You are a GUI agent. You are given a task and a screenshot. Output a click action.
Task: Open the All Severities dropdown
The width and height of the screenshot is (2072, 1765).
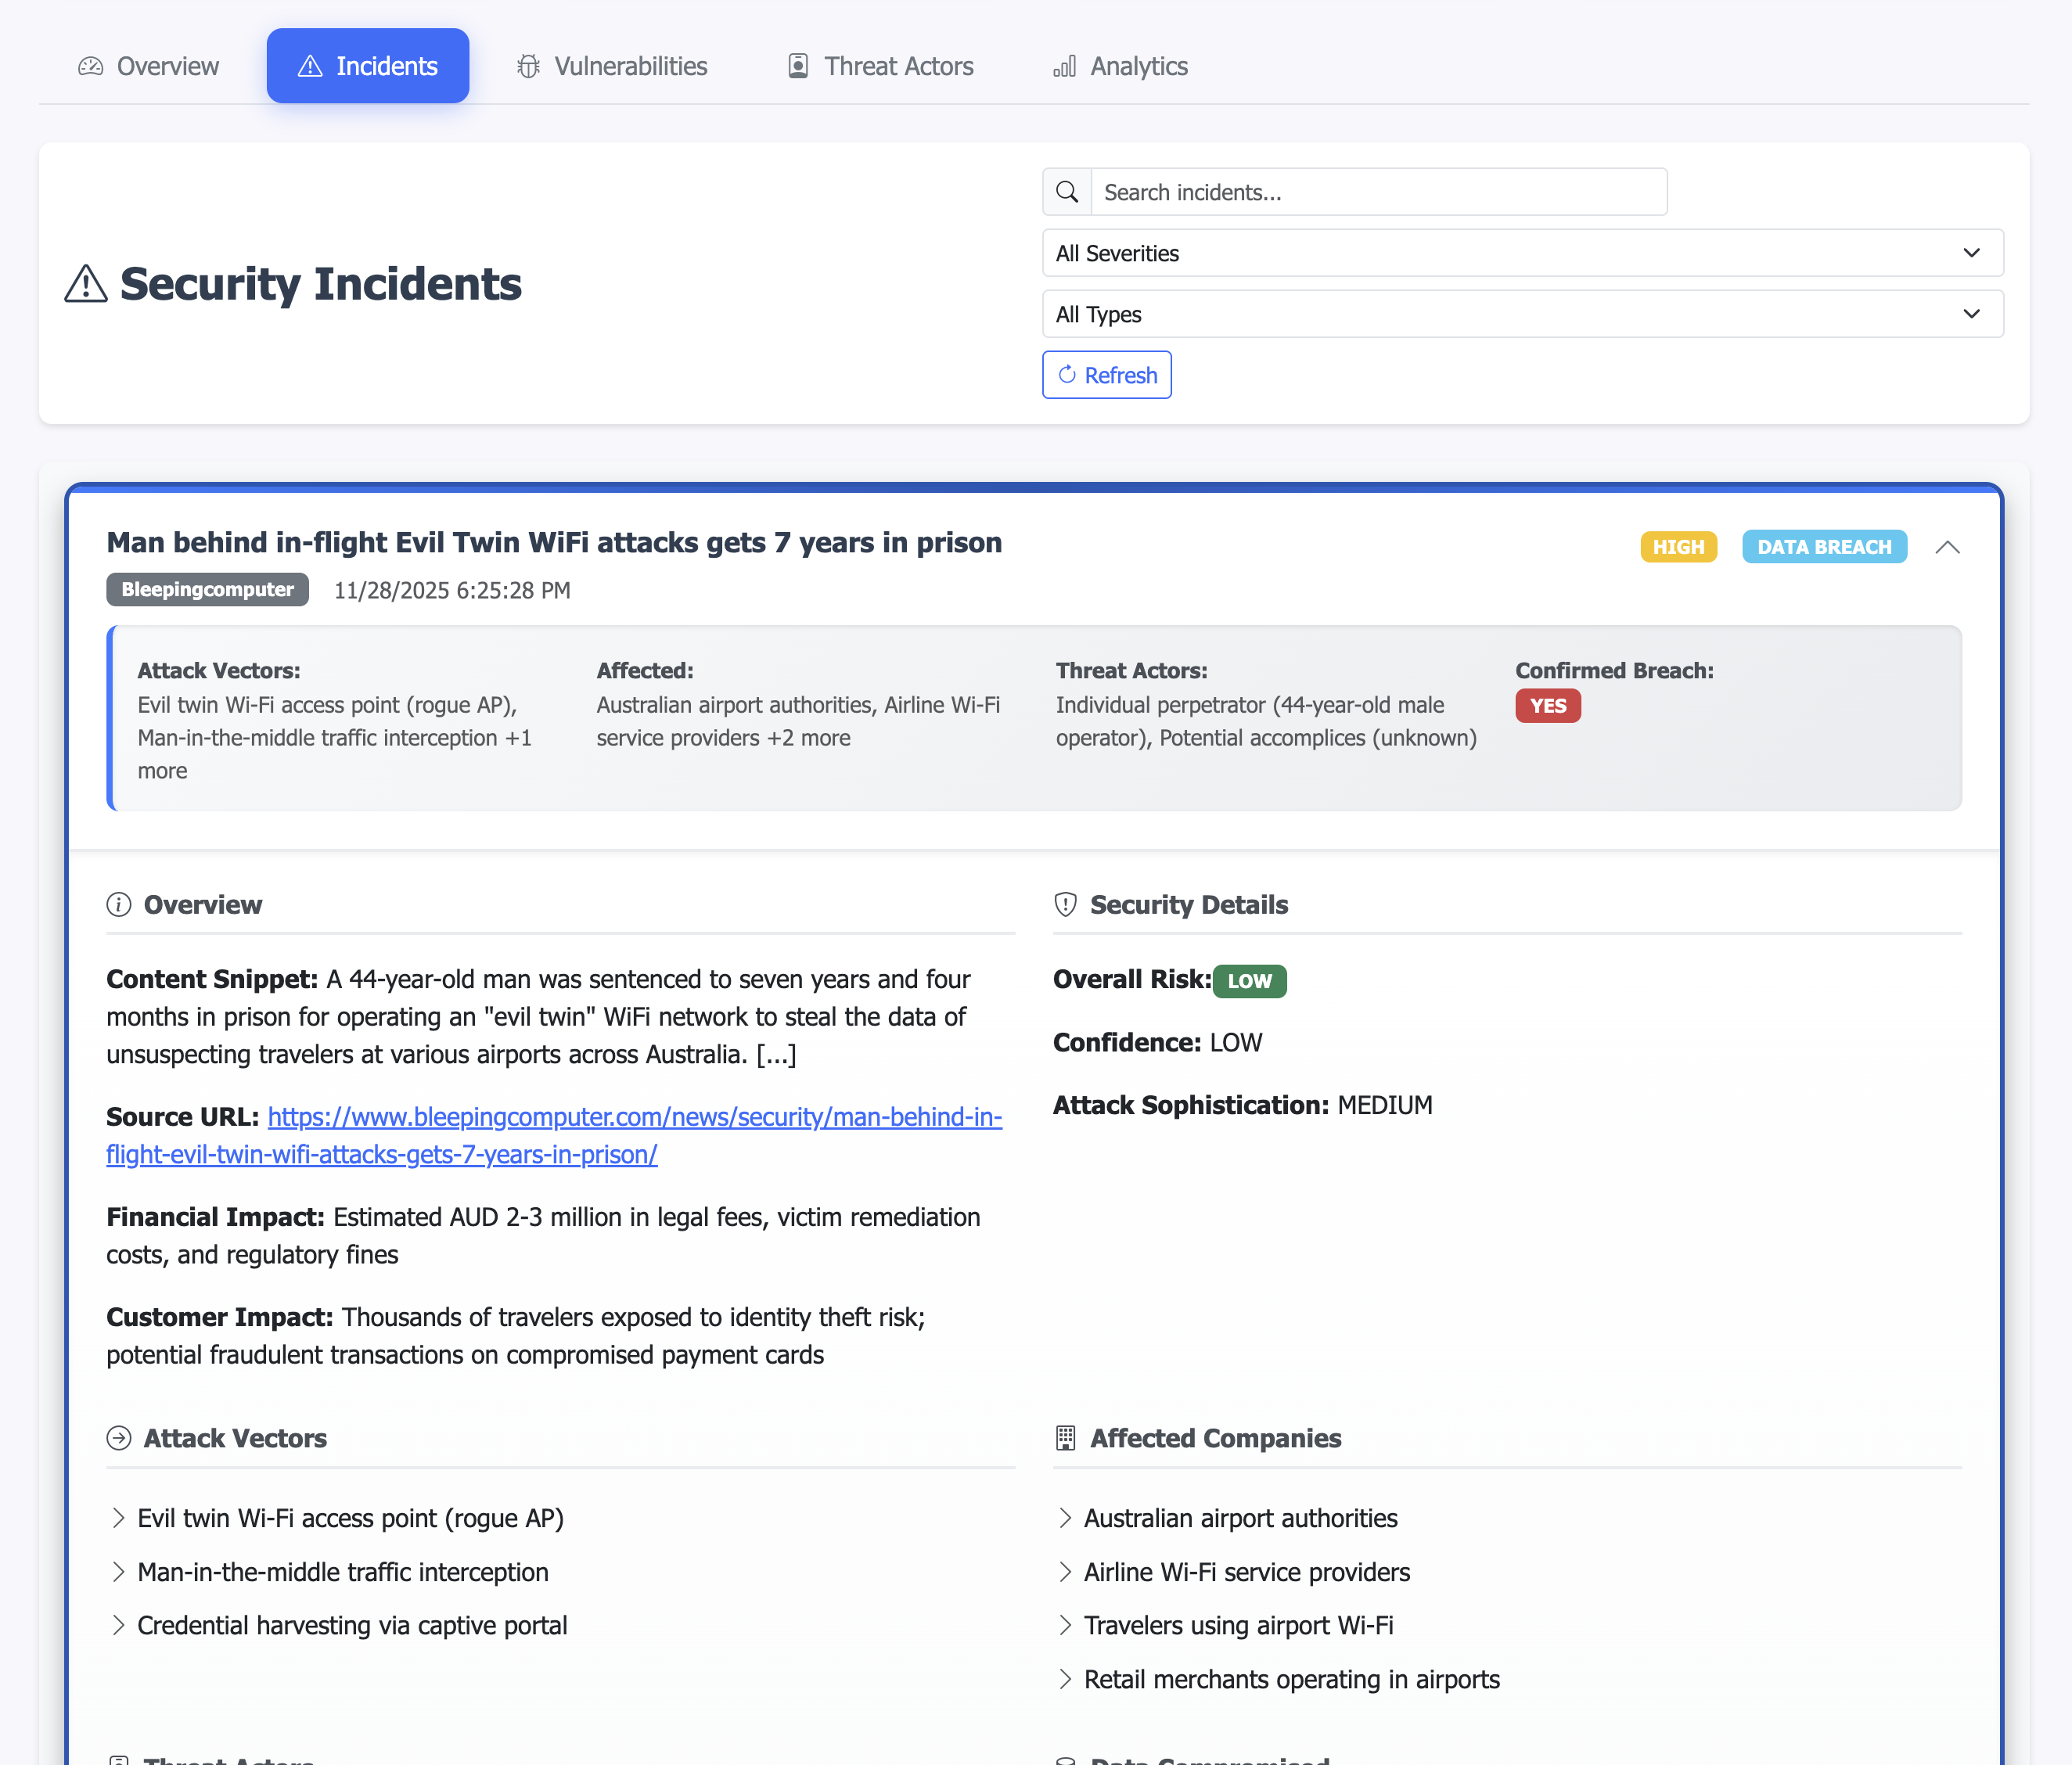1522,253
